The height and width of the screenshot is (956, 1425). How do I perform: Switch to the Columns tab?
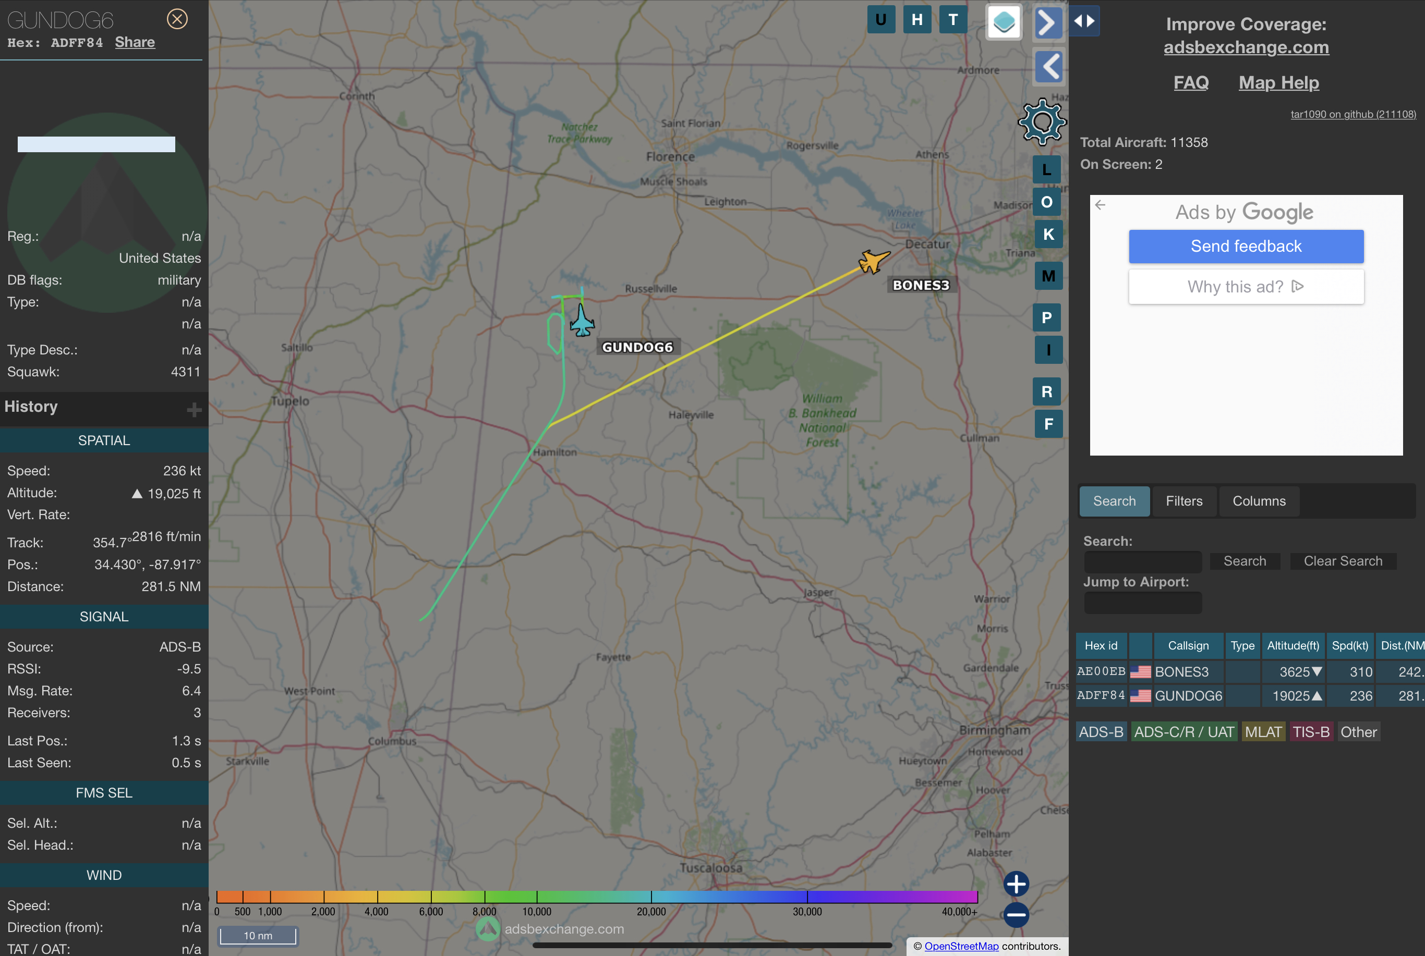tap(1259, 501)
